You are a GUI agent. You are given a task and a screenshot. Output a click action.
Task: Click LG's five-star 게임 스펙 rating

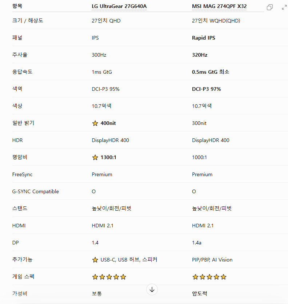109,277
